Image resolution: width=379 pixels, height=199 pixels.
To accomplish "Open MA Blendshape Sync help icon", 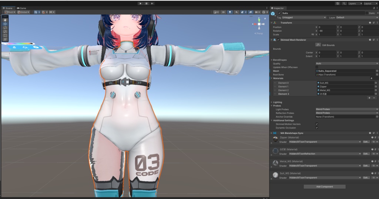I will (370, 133).
